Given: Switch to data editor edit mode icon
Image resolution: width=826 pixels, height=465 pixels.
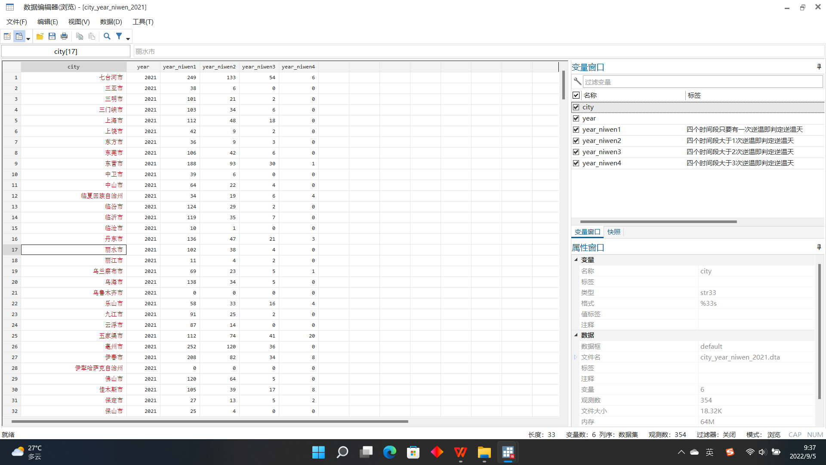Looking at the screenshot, I should tap(7, 37).
